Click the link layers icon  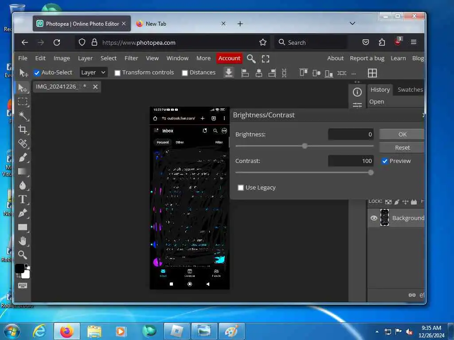click(412, 295)
